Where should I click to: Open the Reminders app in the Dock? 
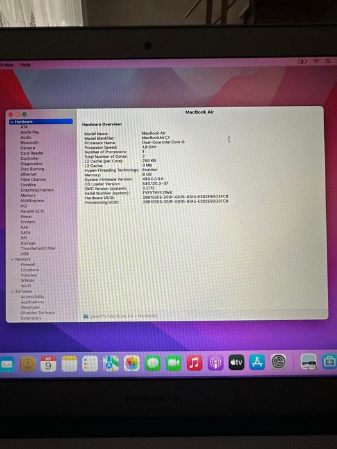pos(91,364)
